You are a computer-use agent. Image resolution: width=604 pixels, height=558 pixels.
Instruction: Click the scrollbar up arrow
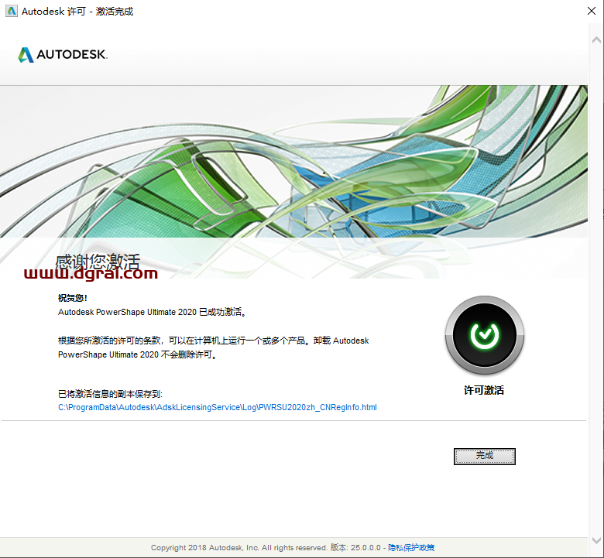click(596, 39)
